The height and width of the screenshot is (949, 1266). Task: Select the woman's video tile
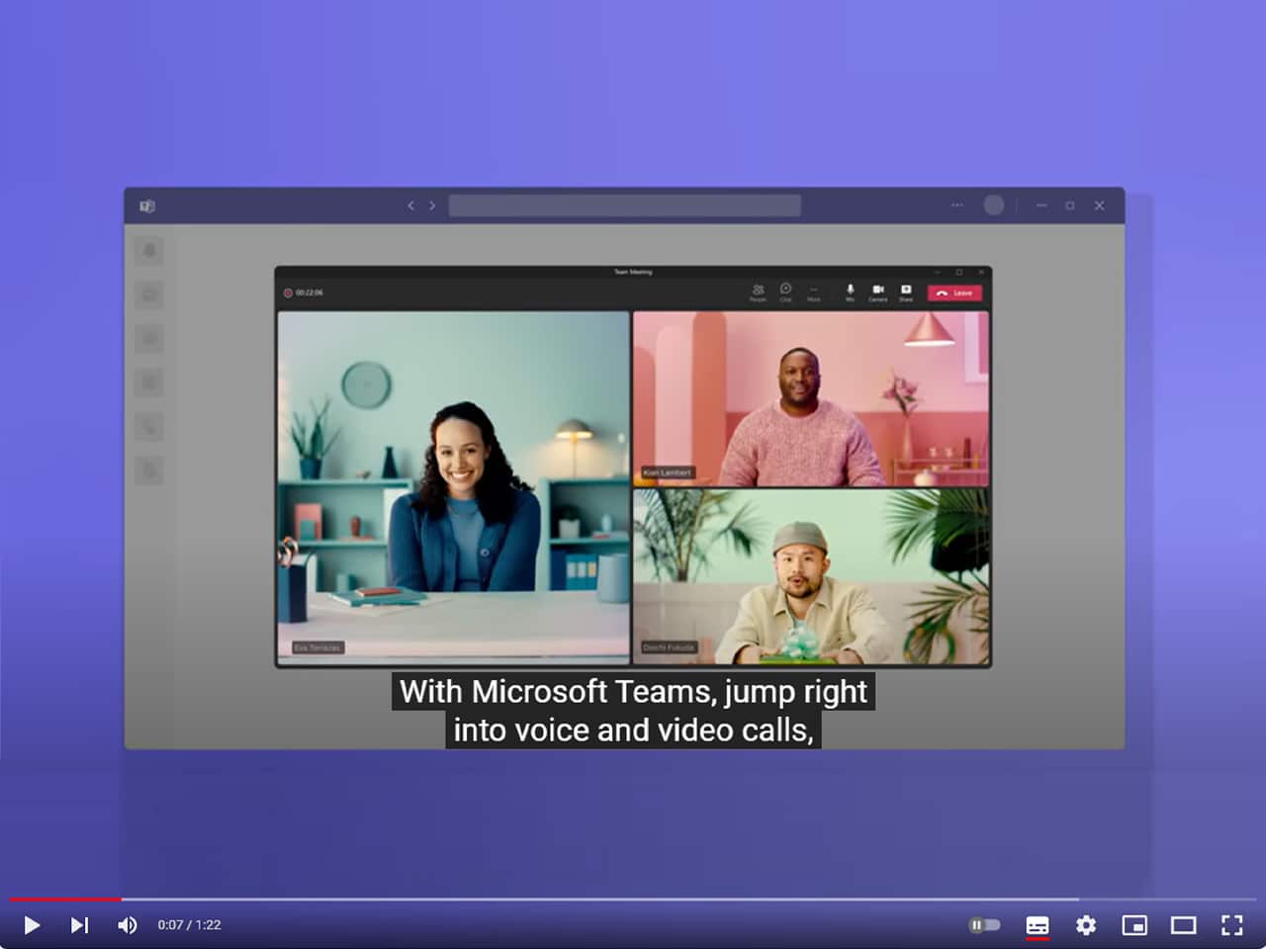(453, 486)
